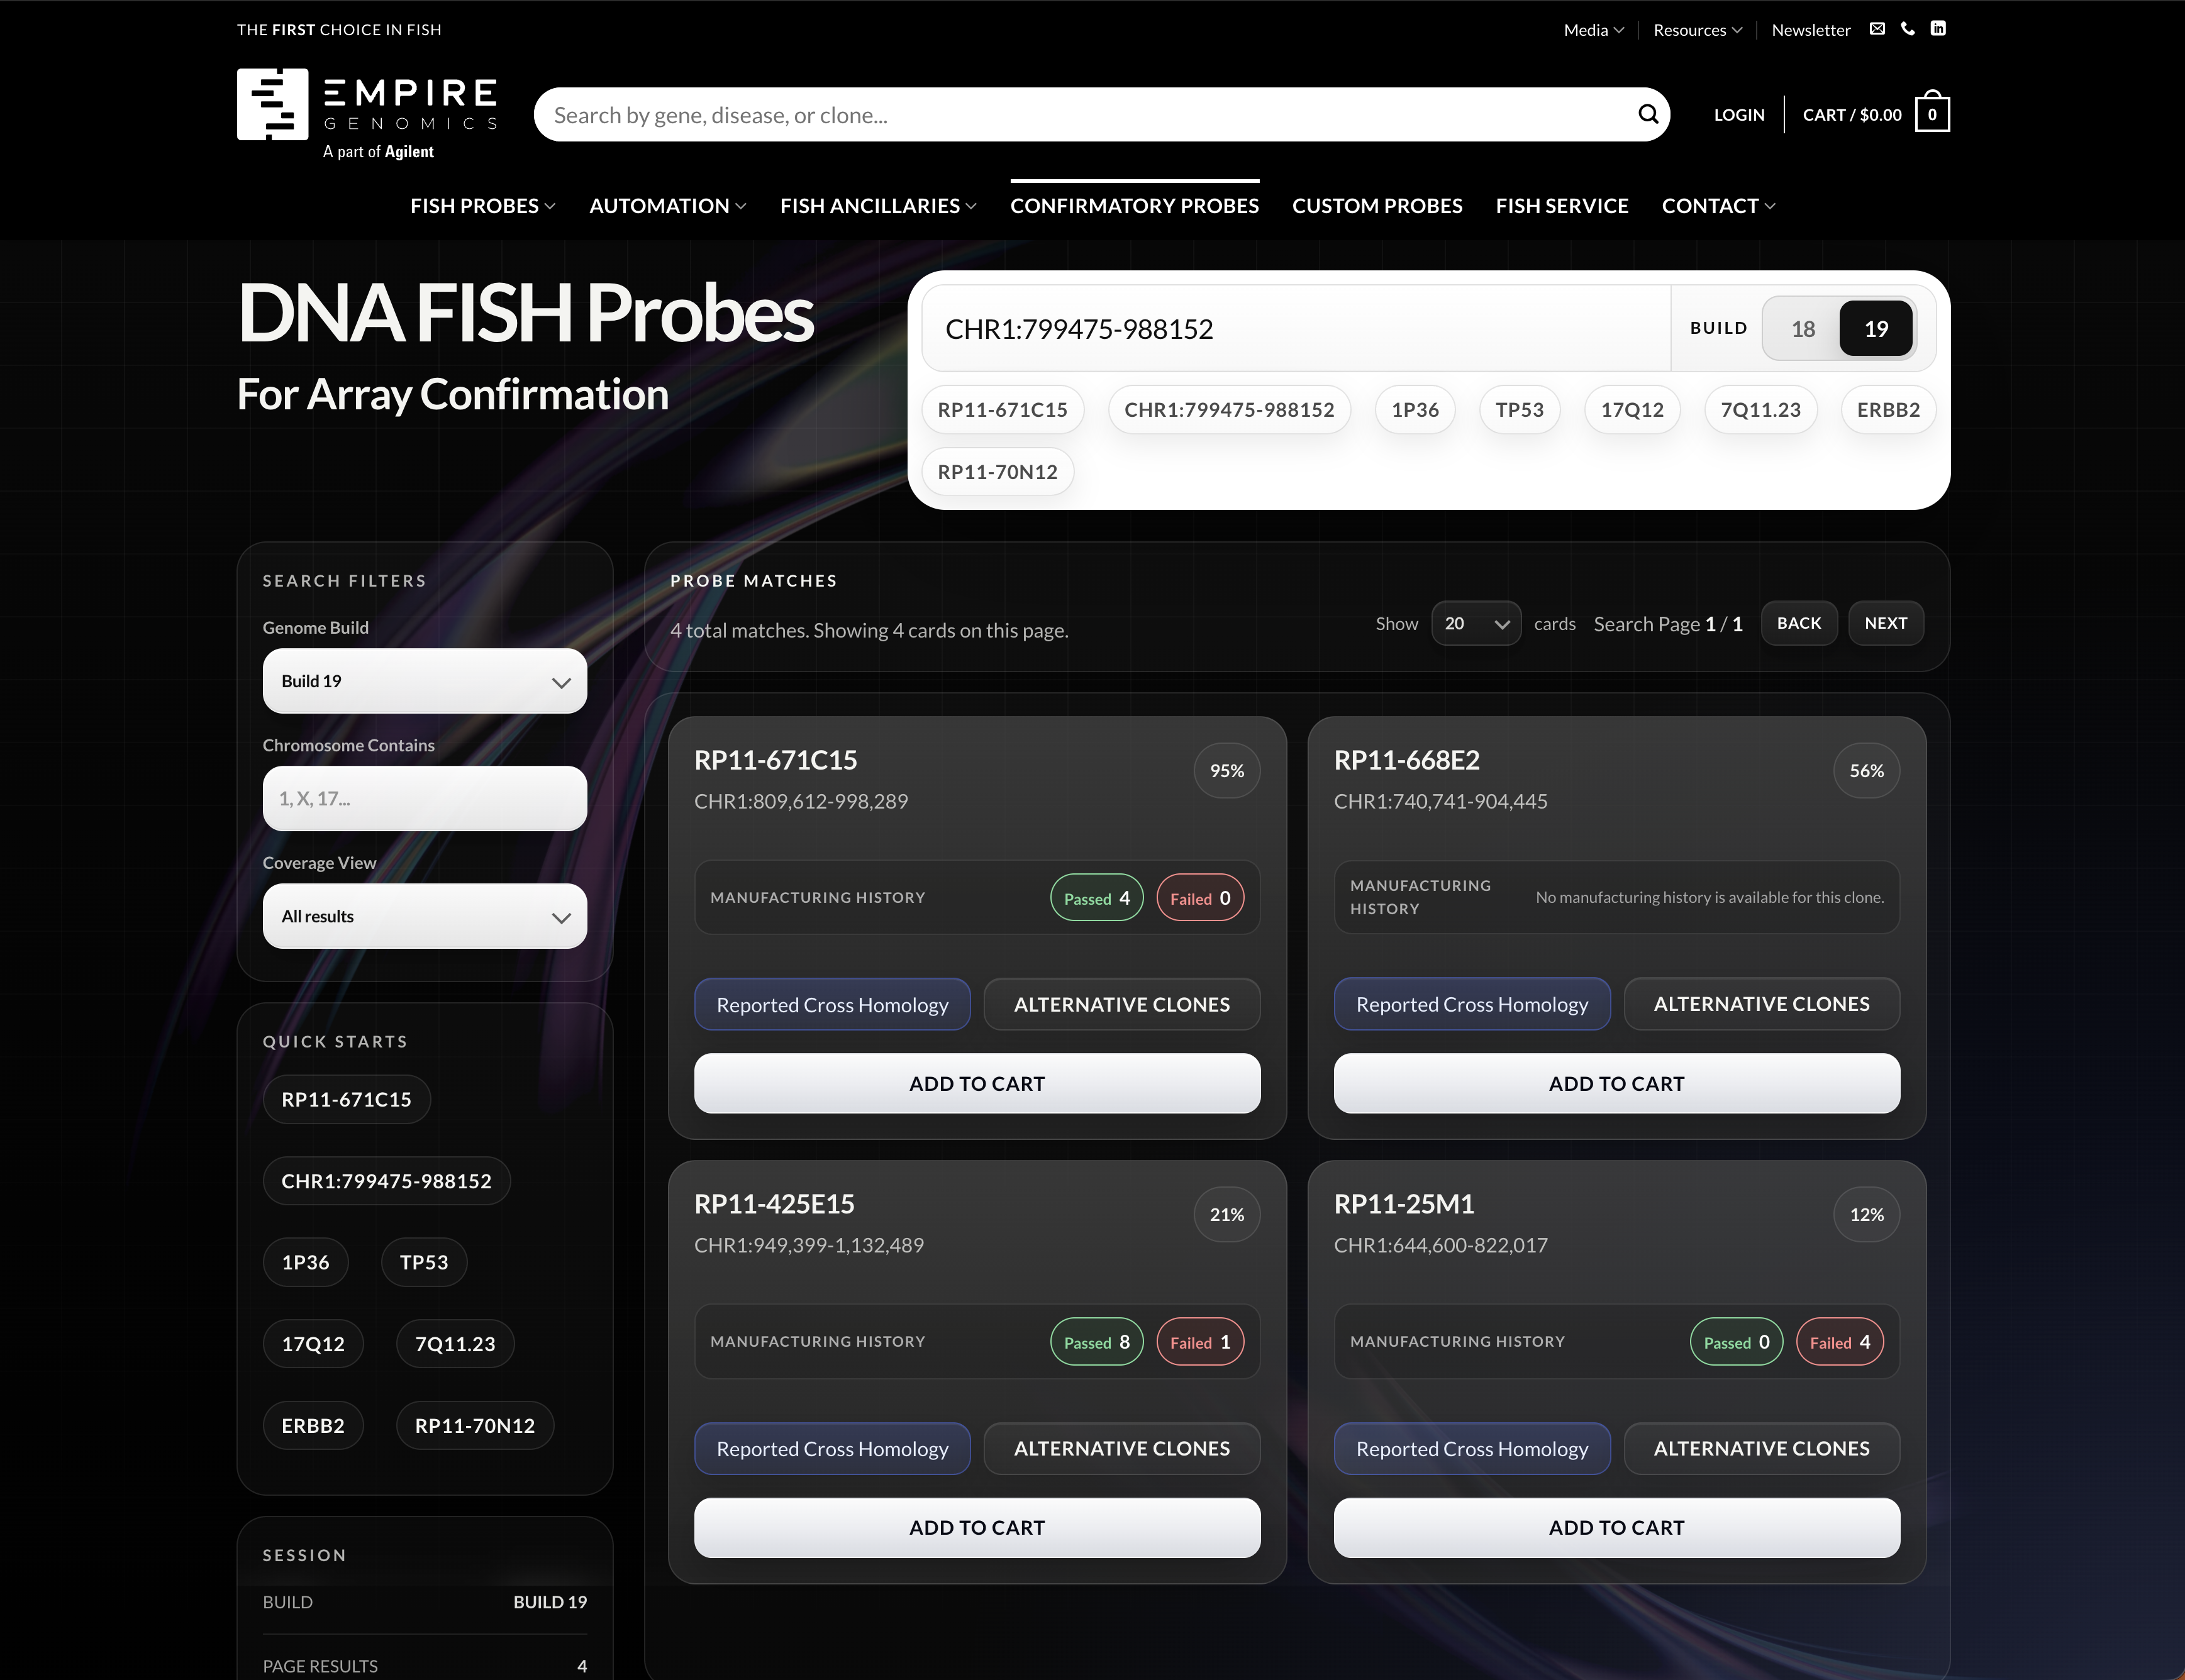Click the 95% coverage badge on RP11-671C15
This screenshot has height=1680, width=2185.
pyautogui.click(x=1226, y=771)
